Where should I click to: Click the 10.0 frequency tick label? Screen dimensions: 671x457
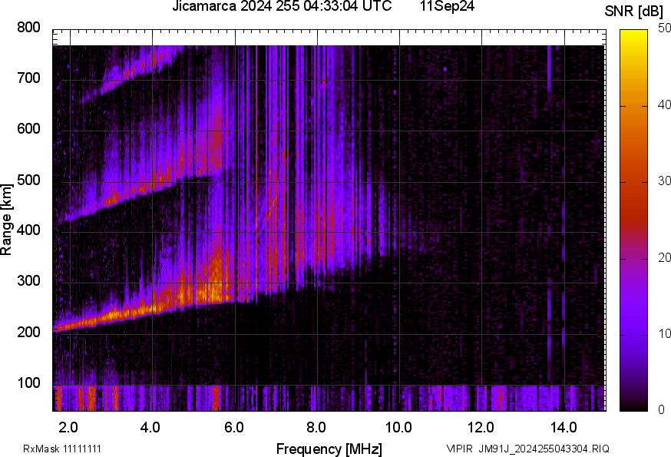398,426
